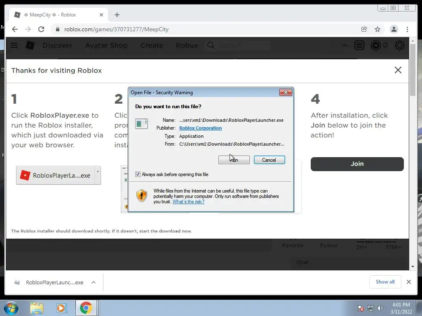Click the Chrome taskbar icon
Screen dimensions: 422x316
[x=86, y=308]
